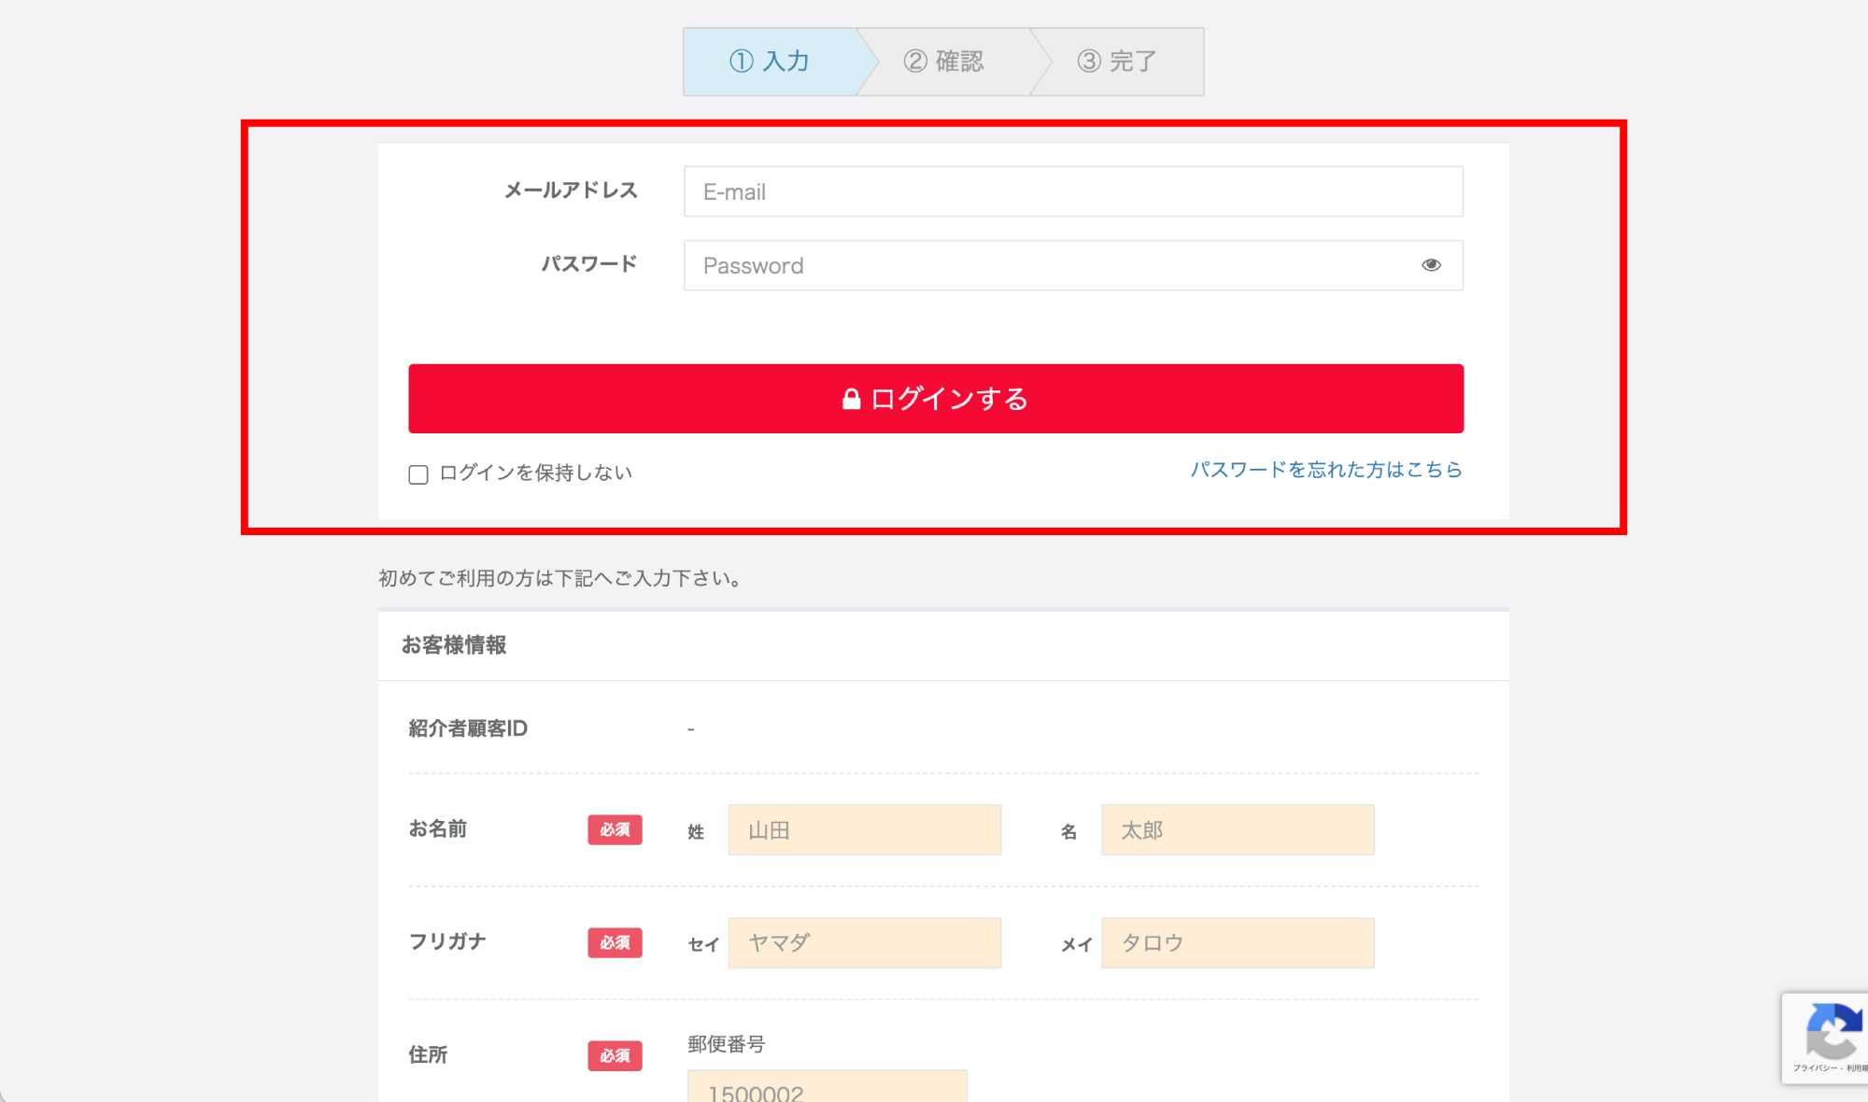Select the ②確認 step tab
The height and width of the screenshot is (1102, 1868).
(946, 61)
